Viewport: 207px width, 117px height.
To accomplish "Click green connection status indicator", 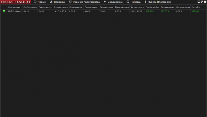I will click(x=4, y=11).
